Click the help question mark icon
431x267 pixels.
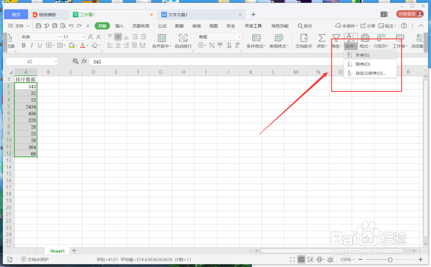pyautogui.click(x=404, y=26)
